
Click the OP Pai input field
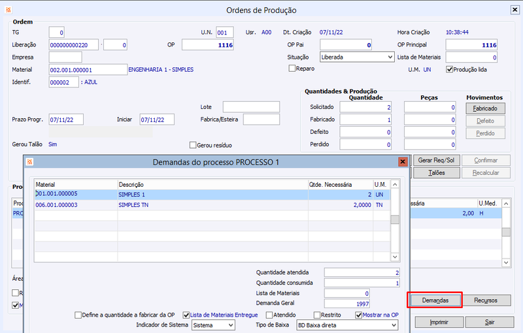[346, 45]
